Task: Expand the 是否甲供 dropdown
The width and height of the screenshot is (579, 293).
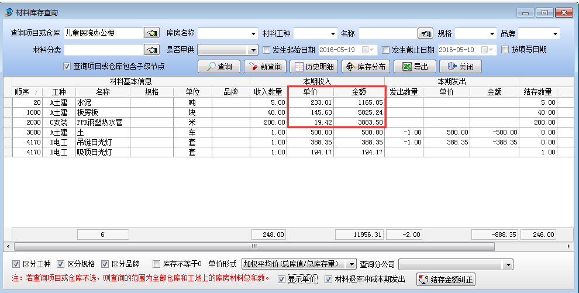Action: tap(253, 50)
